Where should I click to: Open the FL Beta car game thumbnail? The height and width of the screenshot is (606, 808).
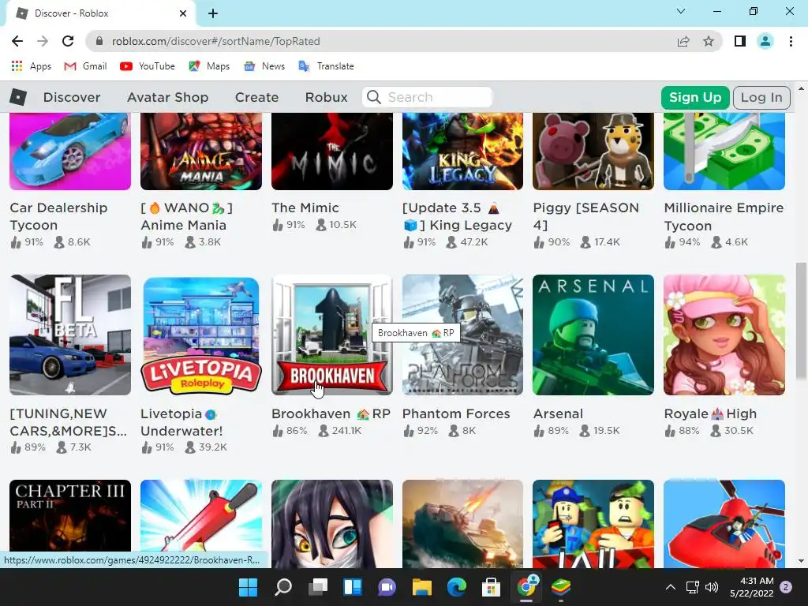[70, 335]
